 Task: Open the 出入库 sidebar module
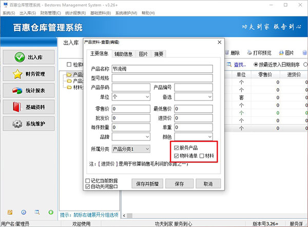pos(29,57)
